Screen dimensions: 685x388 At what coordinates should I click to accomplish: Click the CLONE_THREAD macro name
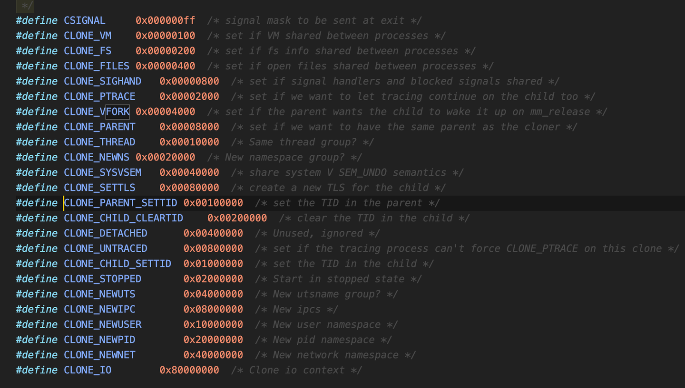point(99,142)
